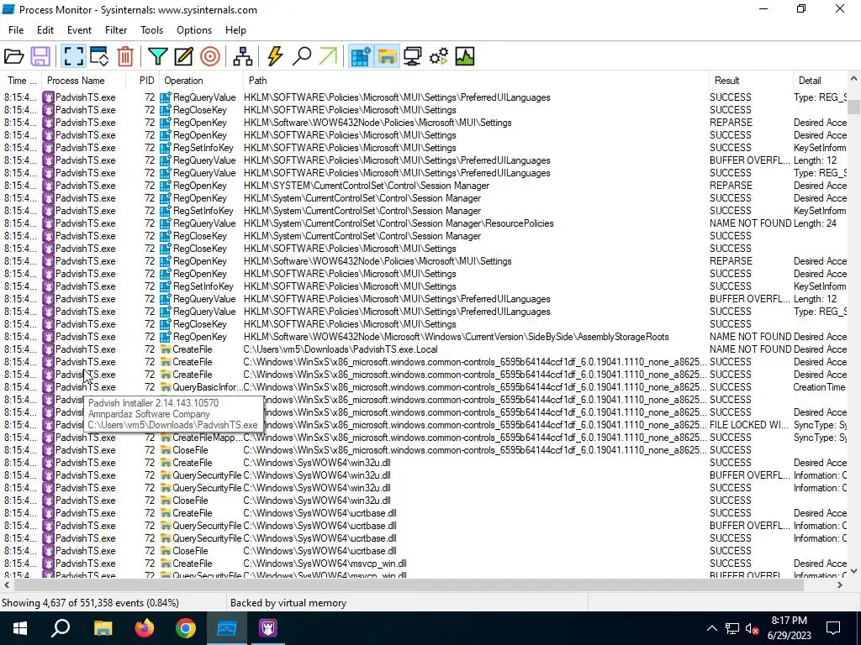Open the Filter menu
Viewport: 861px width, 645px height.
coord(116,30)
